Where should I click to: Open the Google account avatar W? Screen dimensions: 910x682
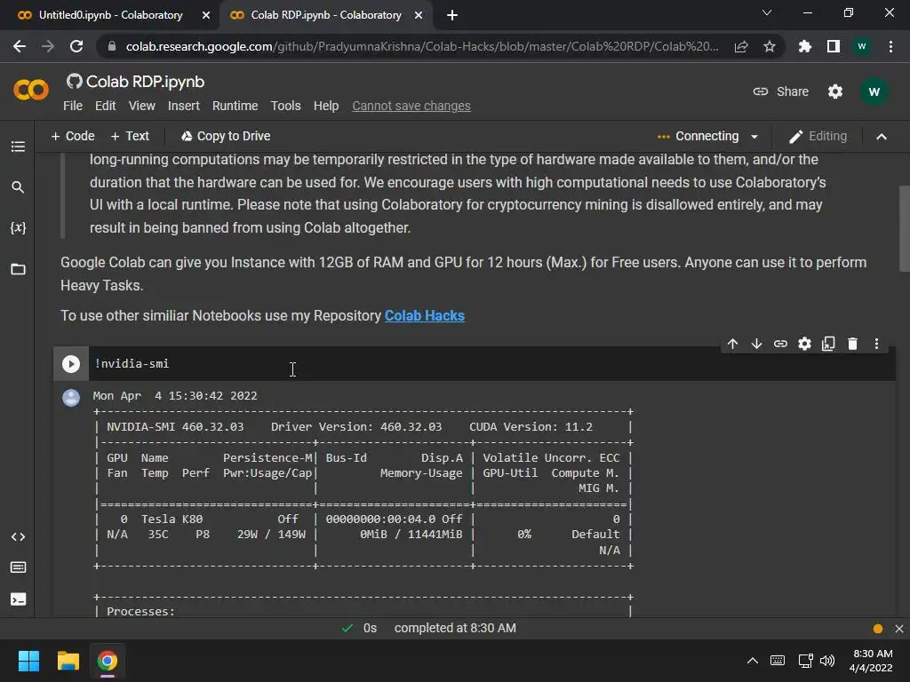[x=874, y=91]
